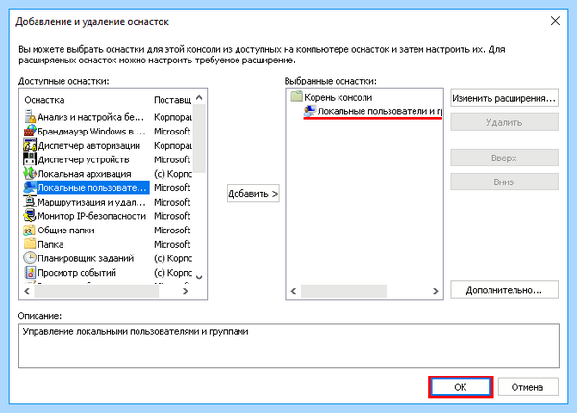Image resolution: width=577 pixels, height=413 pixels.
Task: Click Добавить > button
Action: pos(253,194)
